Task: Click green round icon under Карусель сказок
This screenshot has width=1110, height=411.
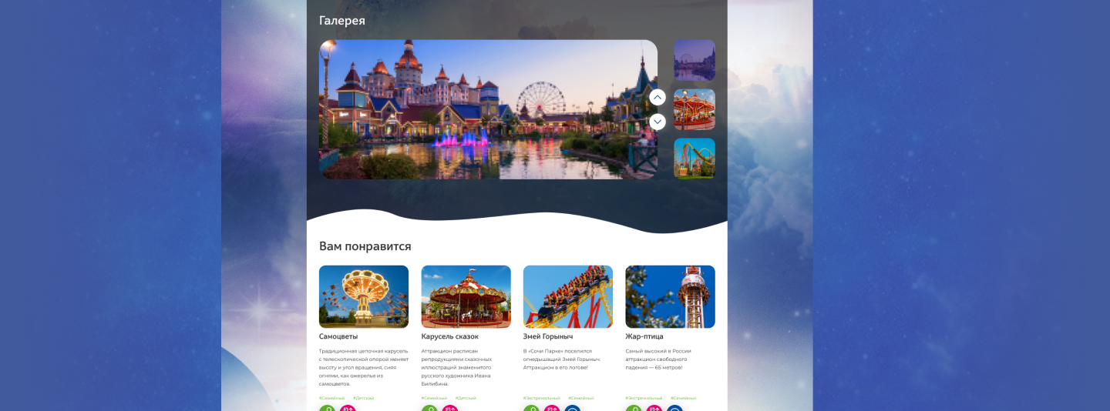Action: click(429, 409)
